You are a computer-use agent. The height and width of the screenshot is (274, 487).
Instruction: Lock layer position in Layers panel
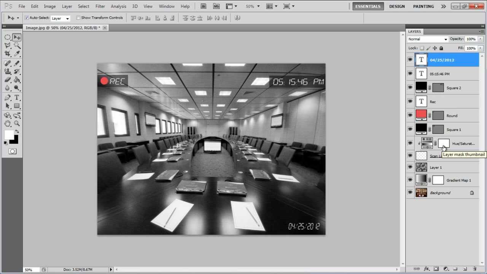coord(435,48)
